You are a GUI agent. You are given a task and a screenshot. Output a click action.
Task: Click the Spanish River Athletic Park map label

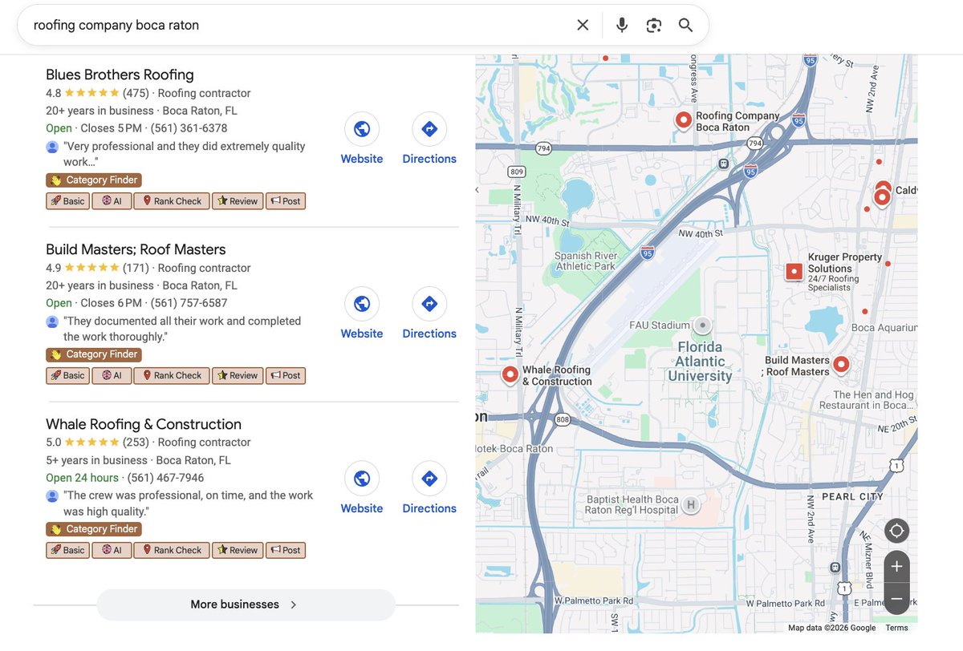click(585, 261)
